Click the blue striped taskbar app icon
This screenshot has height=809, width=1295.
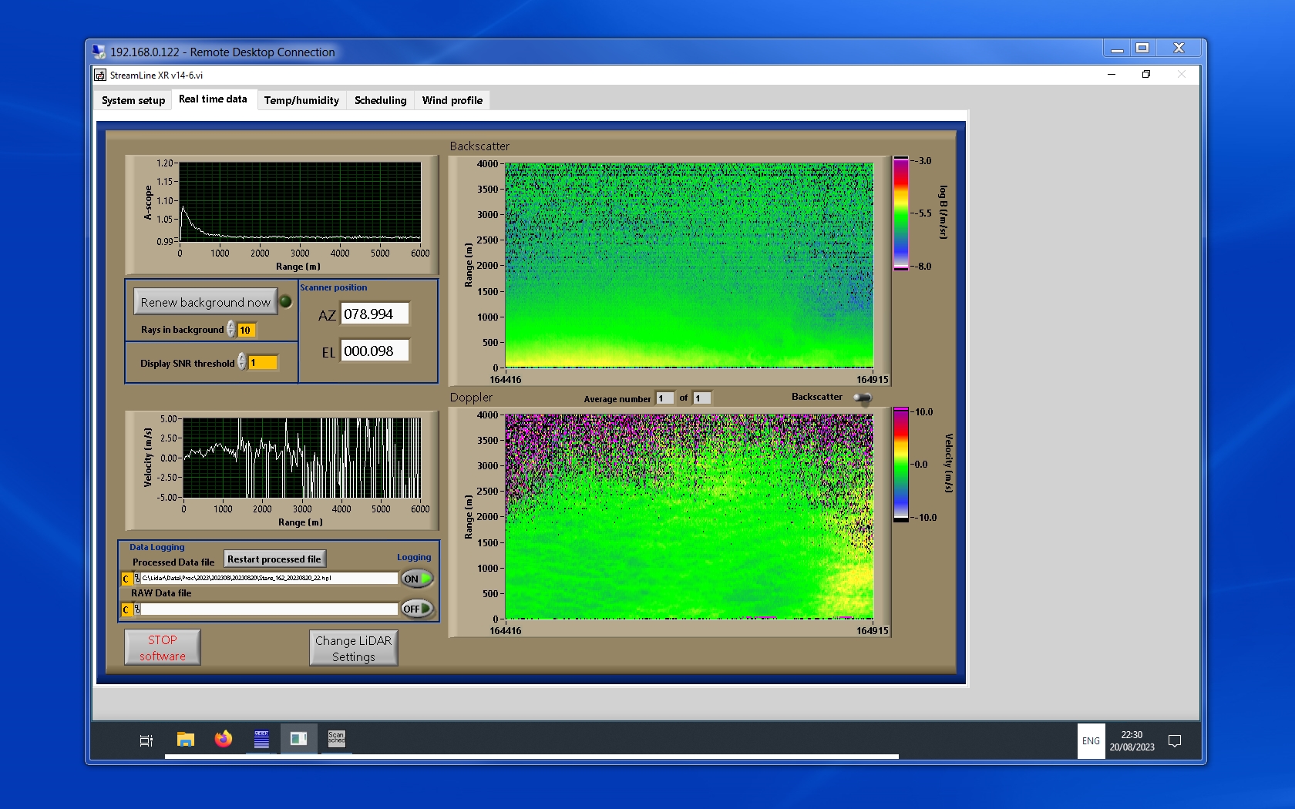261,740
